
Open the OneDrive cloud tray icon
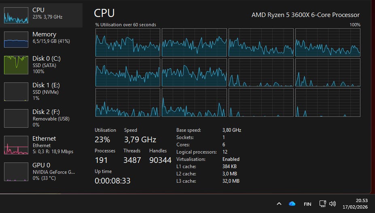point(292,204)
